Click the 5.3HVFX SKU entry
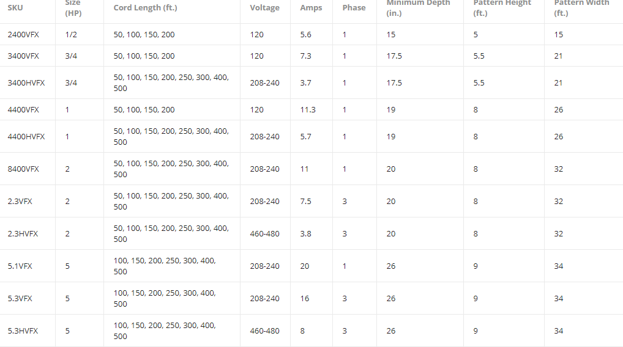 tap(23, 331)
